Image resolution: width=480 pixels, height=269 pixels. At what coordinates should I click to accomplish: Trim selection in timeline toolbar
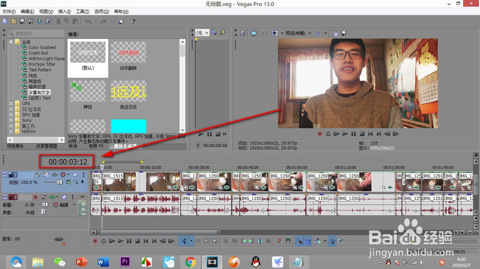point(235,241)
